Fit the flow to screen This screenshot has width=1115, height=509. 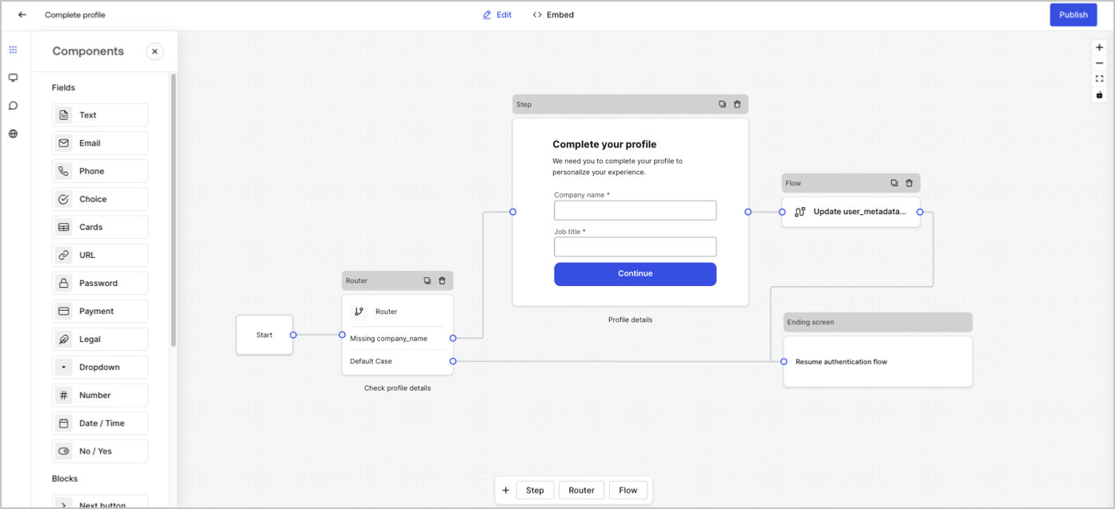coord(1099,78)
